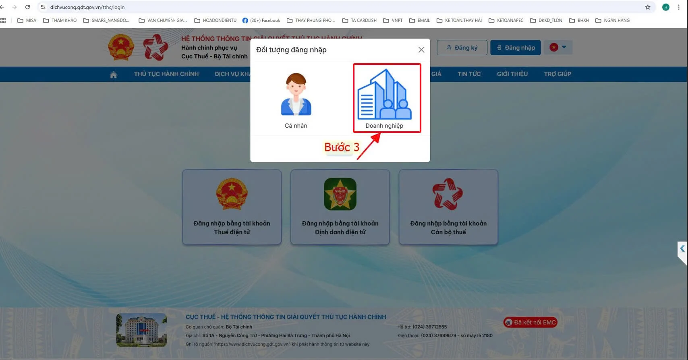Open THỦ TỤC HÀNH CHÍNH menu
Screen dimensions: 688x360
[166, 74]
